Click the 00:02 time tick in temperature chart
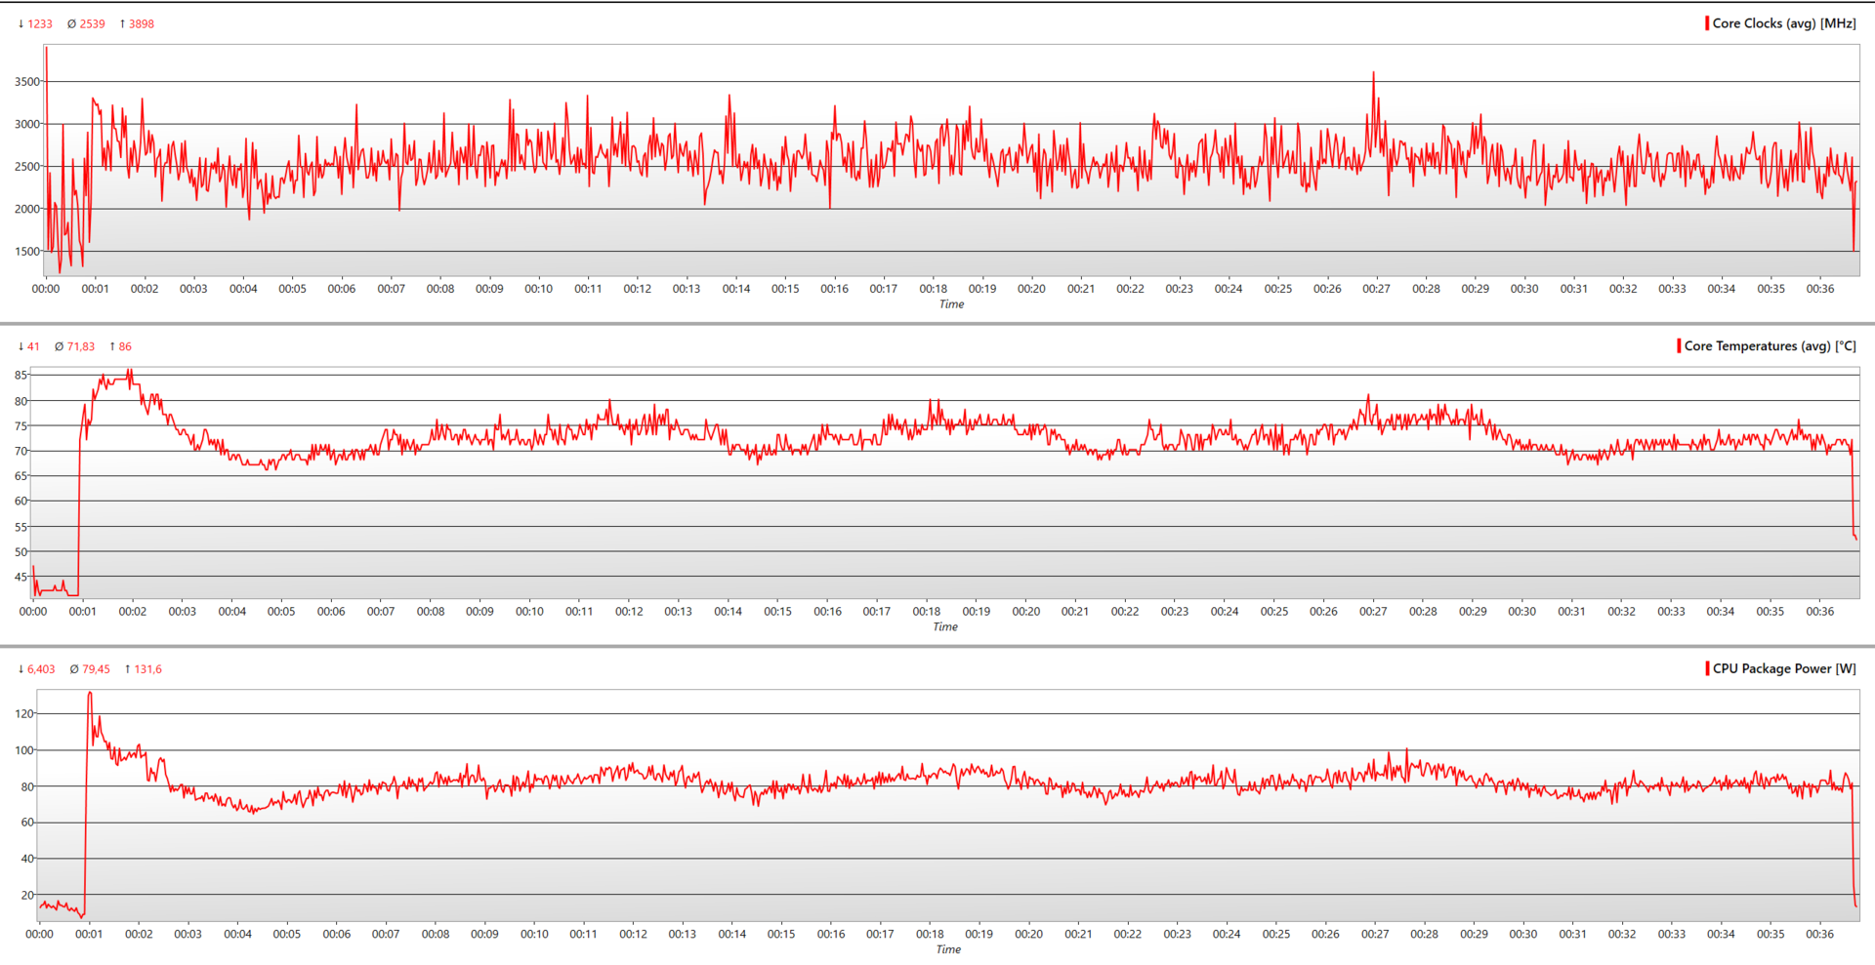Viewport: 1875px width, 965px height. [x=133, y=612]
